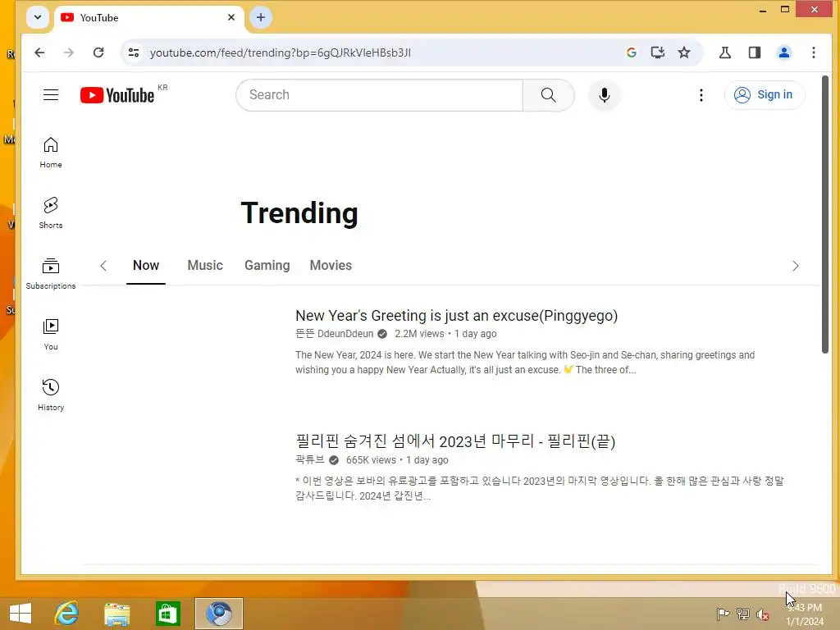Viewport: 840px width, 630px height.
Task: Bookmark this page with the star
Action: click(684, 52)
